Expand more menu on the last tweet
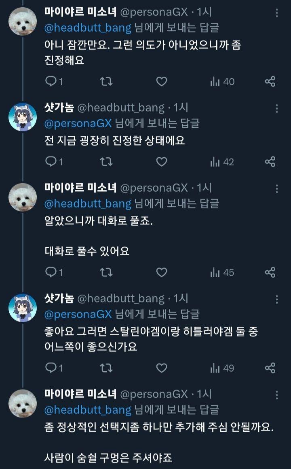291x469 pixels. 277,394
